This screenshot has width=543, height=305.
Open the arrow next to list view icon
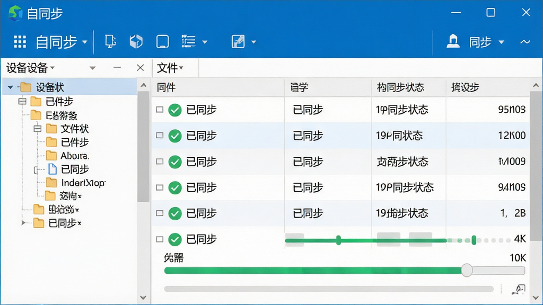pos(205,42)
